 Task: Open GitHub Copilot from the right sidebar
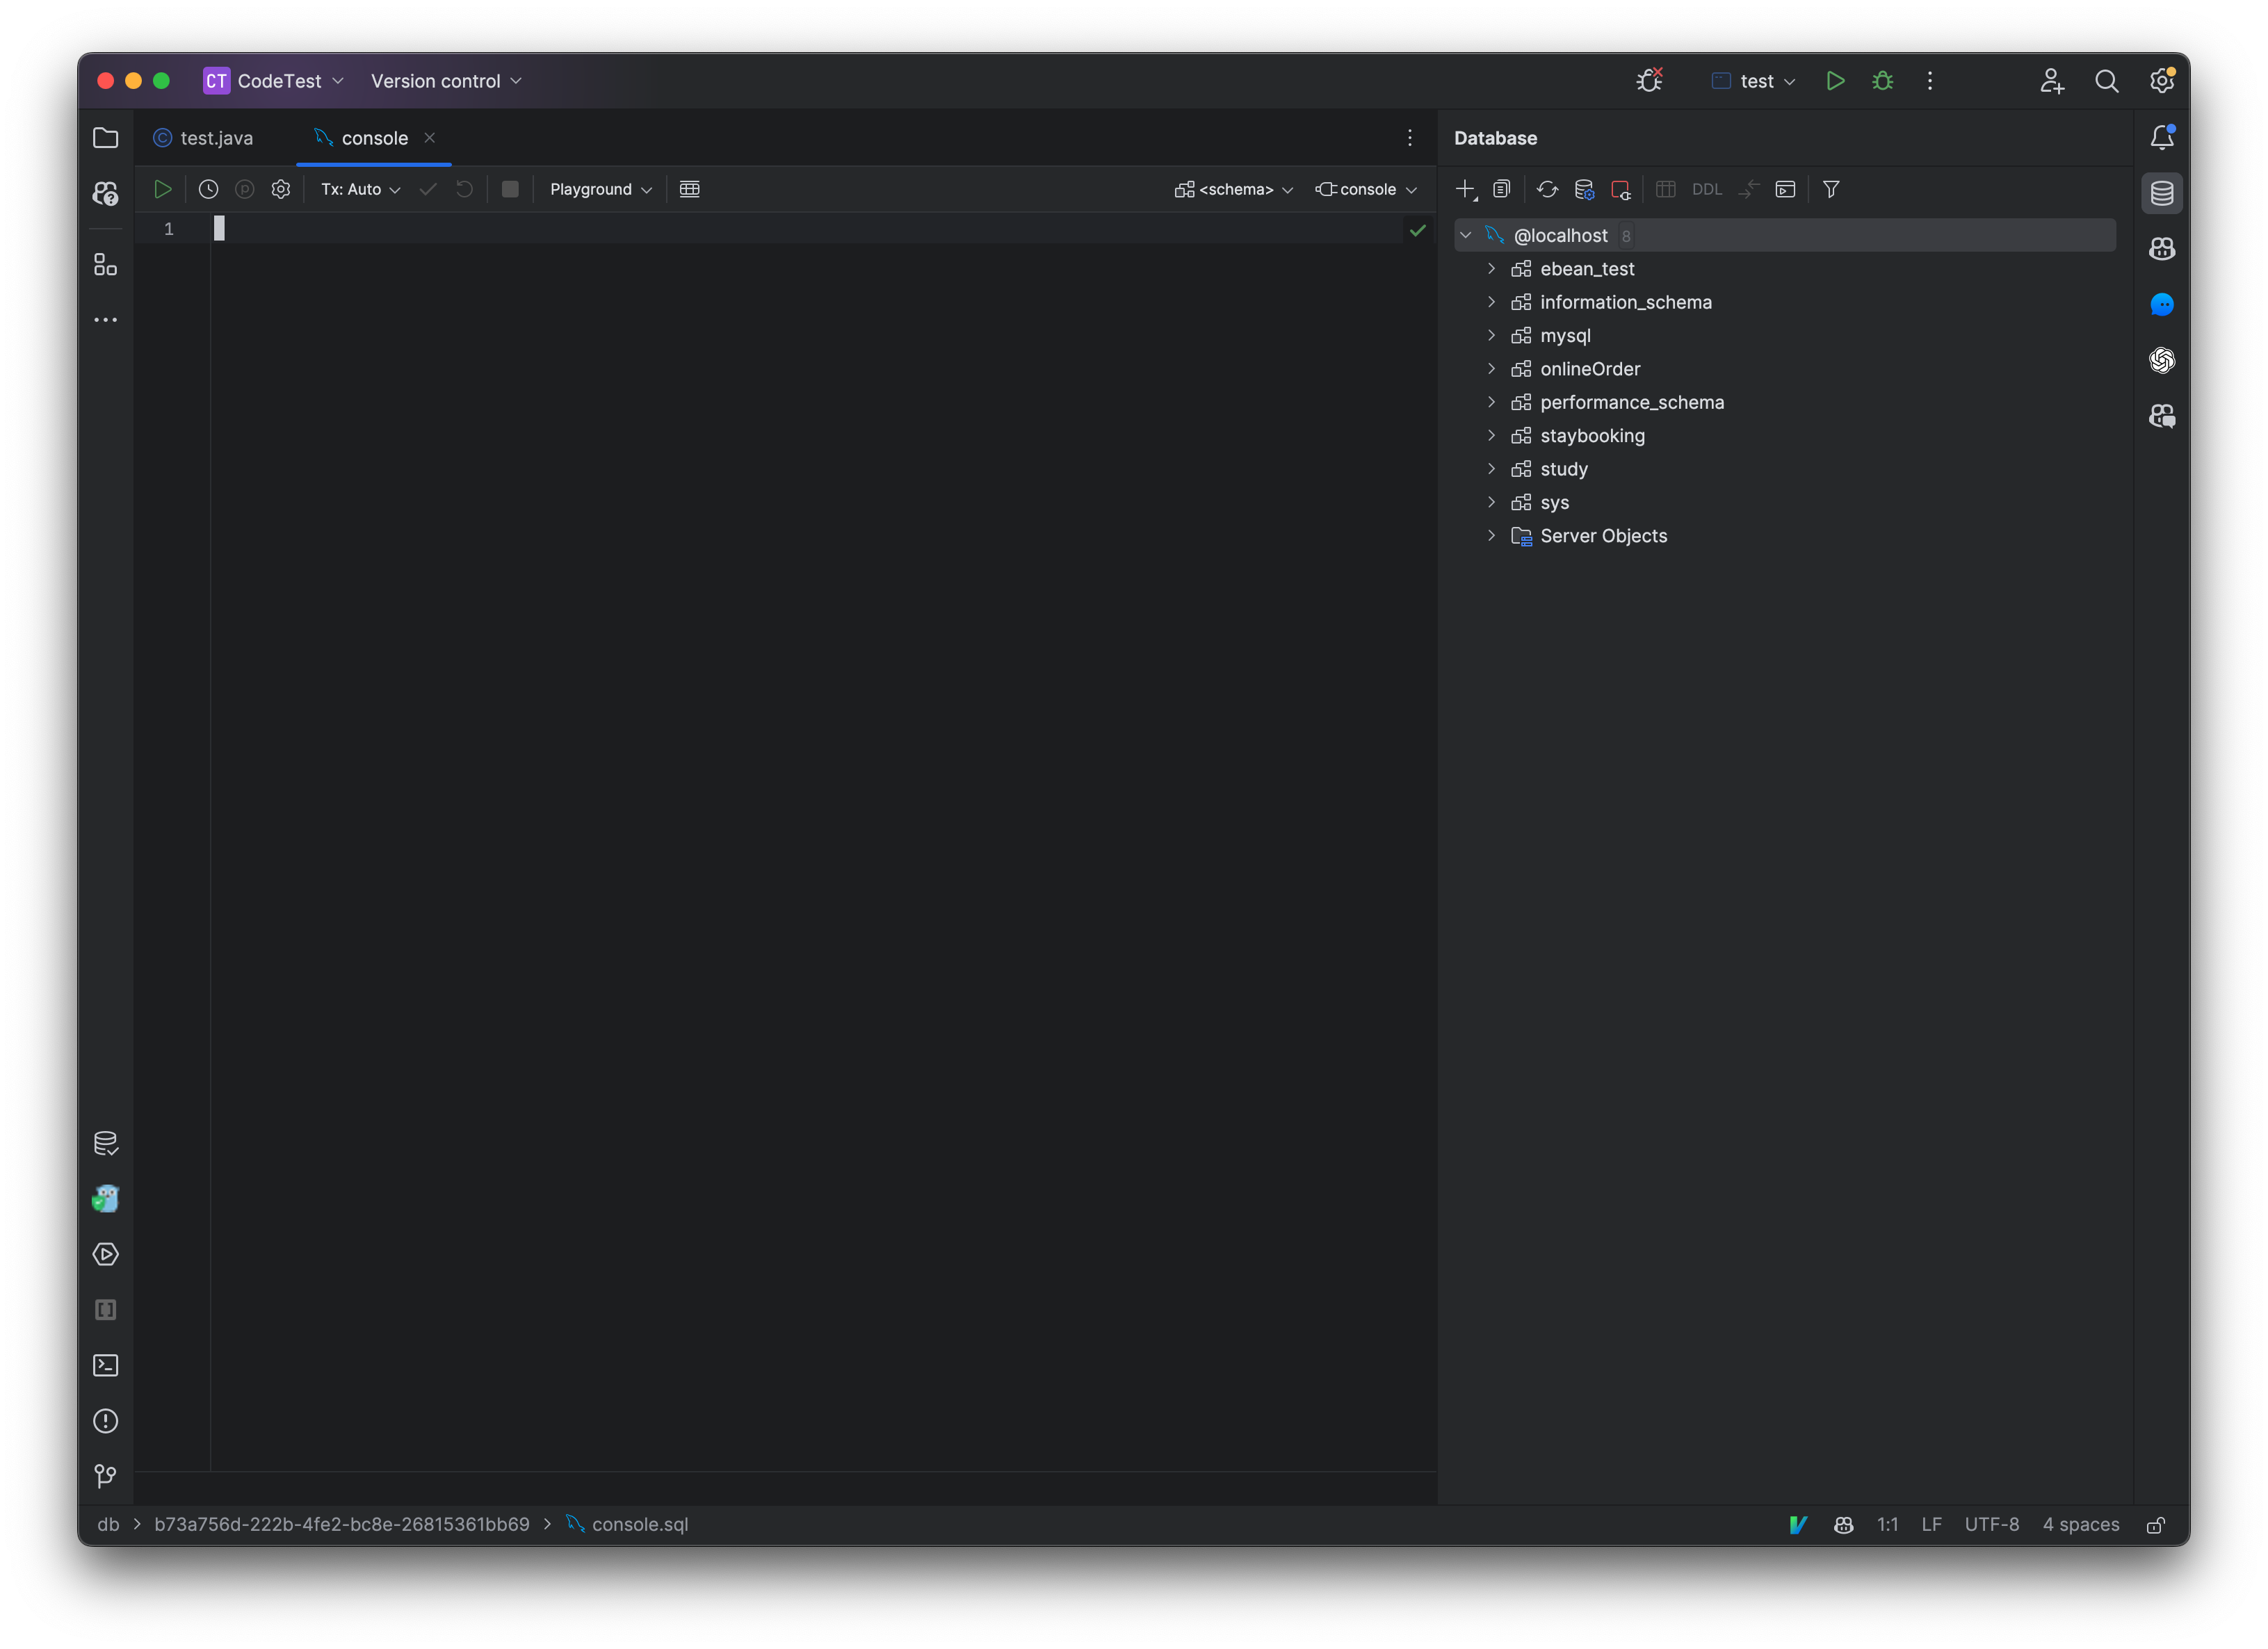tap(2162, 249)
